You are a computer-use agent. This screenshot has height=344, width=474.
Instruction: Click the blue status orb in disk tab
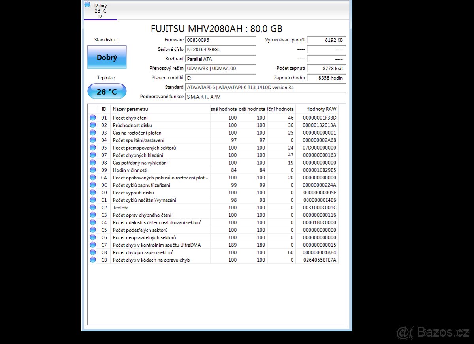(x=87, y=4)
